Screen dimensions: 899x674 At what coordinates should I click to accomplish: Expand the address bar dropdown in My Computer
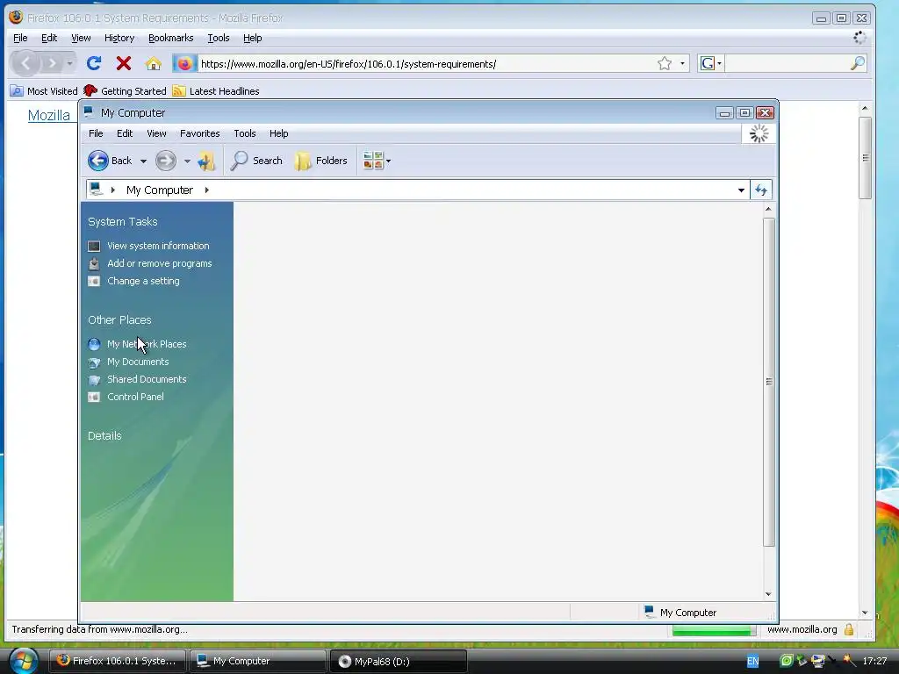741,190
